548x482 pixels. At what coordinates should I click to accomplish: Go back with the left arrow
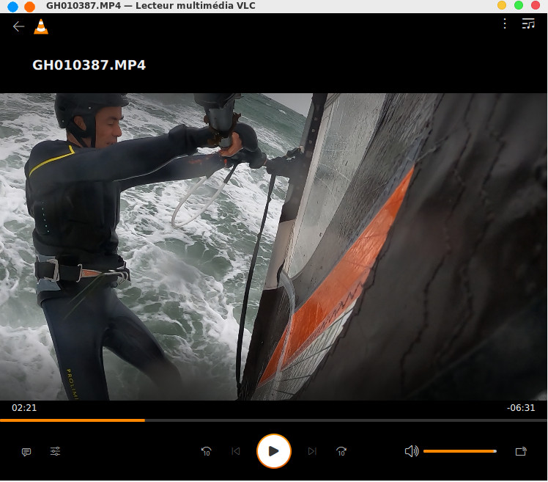tap(19, 26)
